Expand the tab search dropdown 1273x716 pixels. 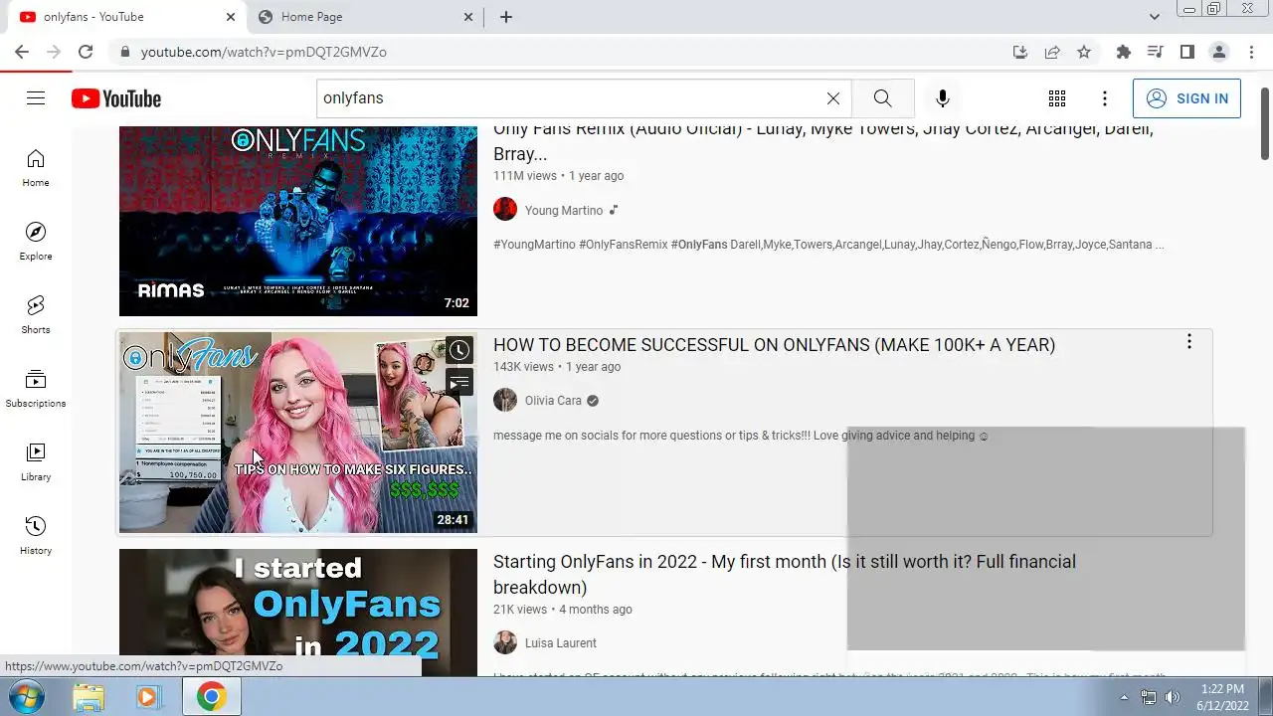tap(1155, 17)
